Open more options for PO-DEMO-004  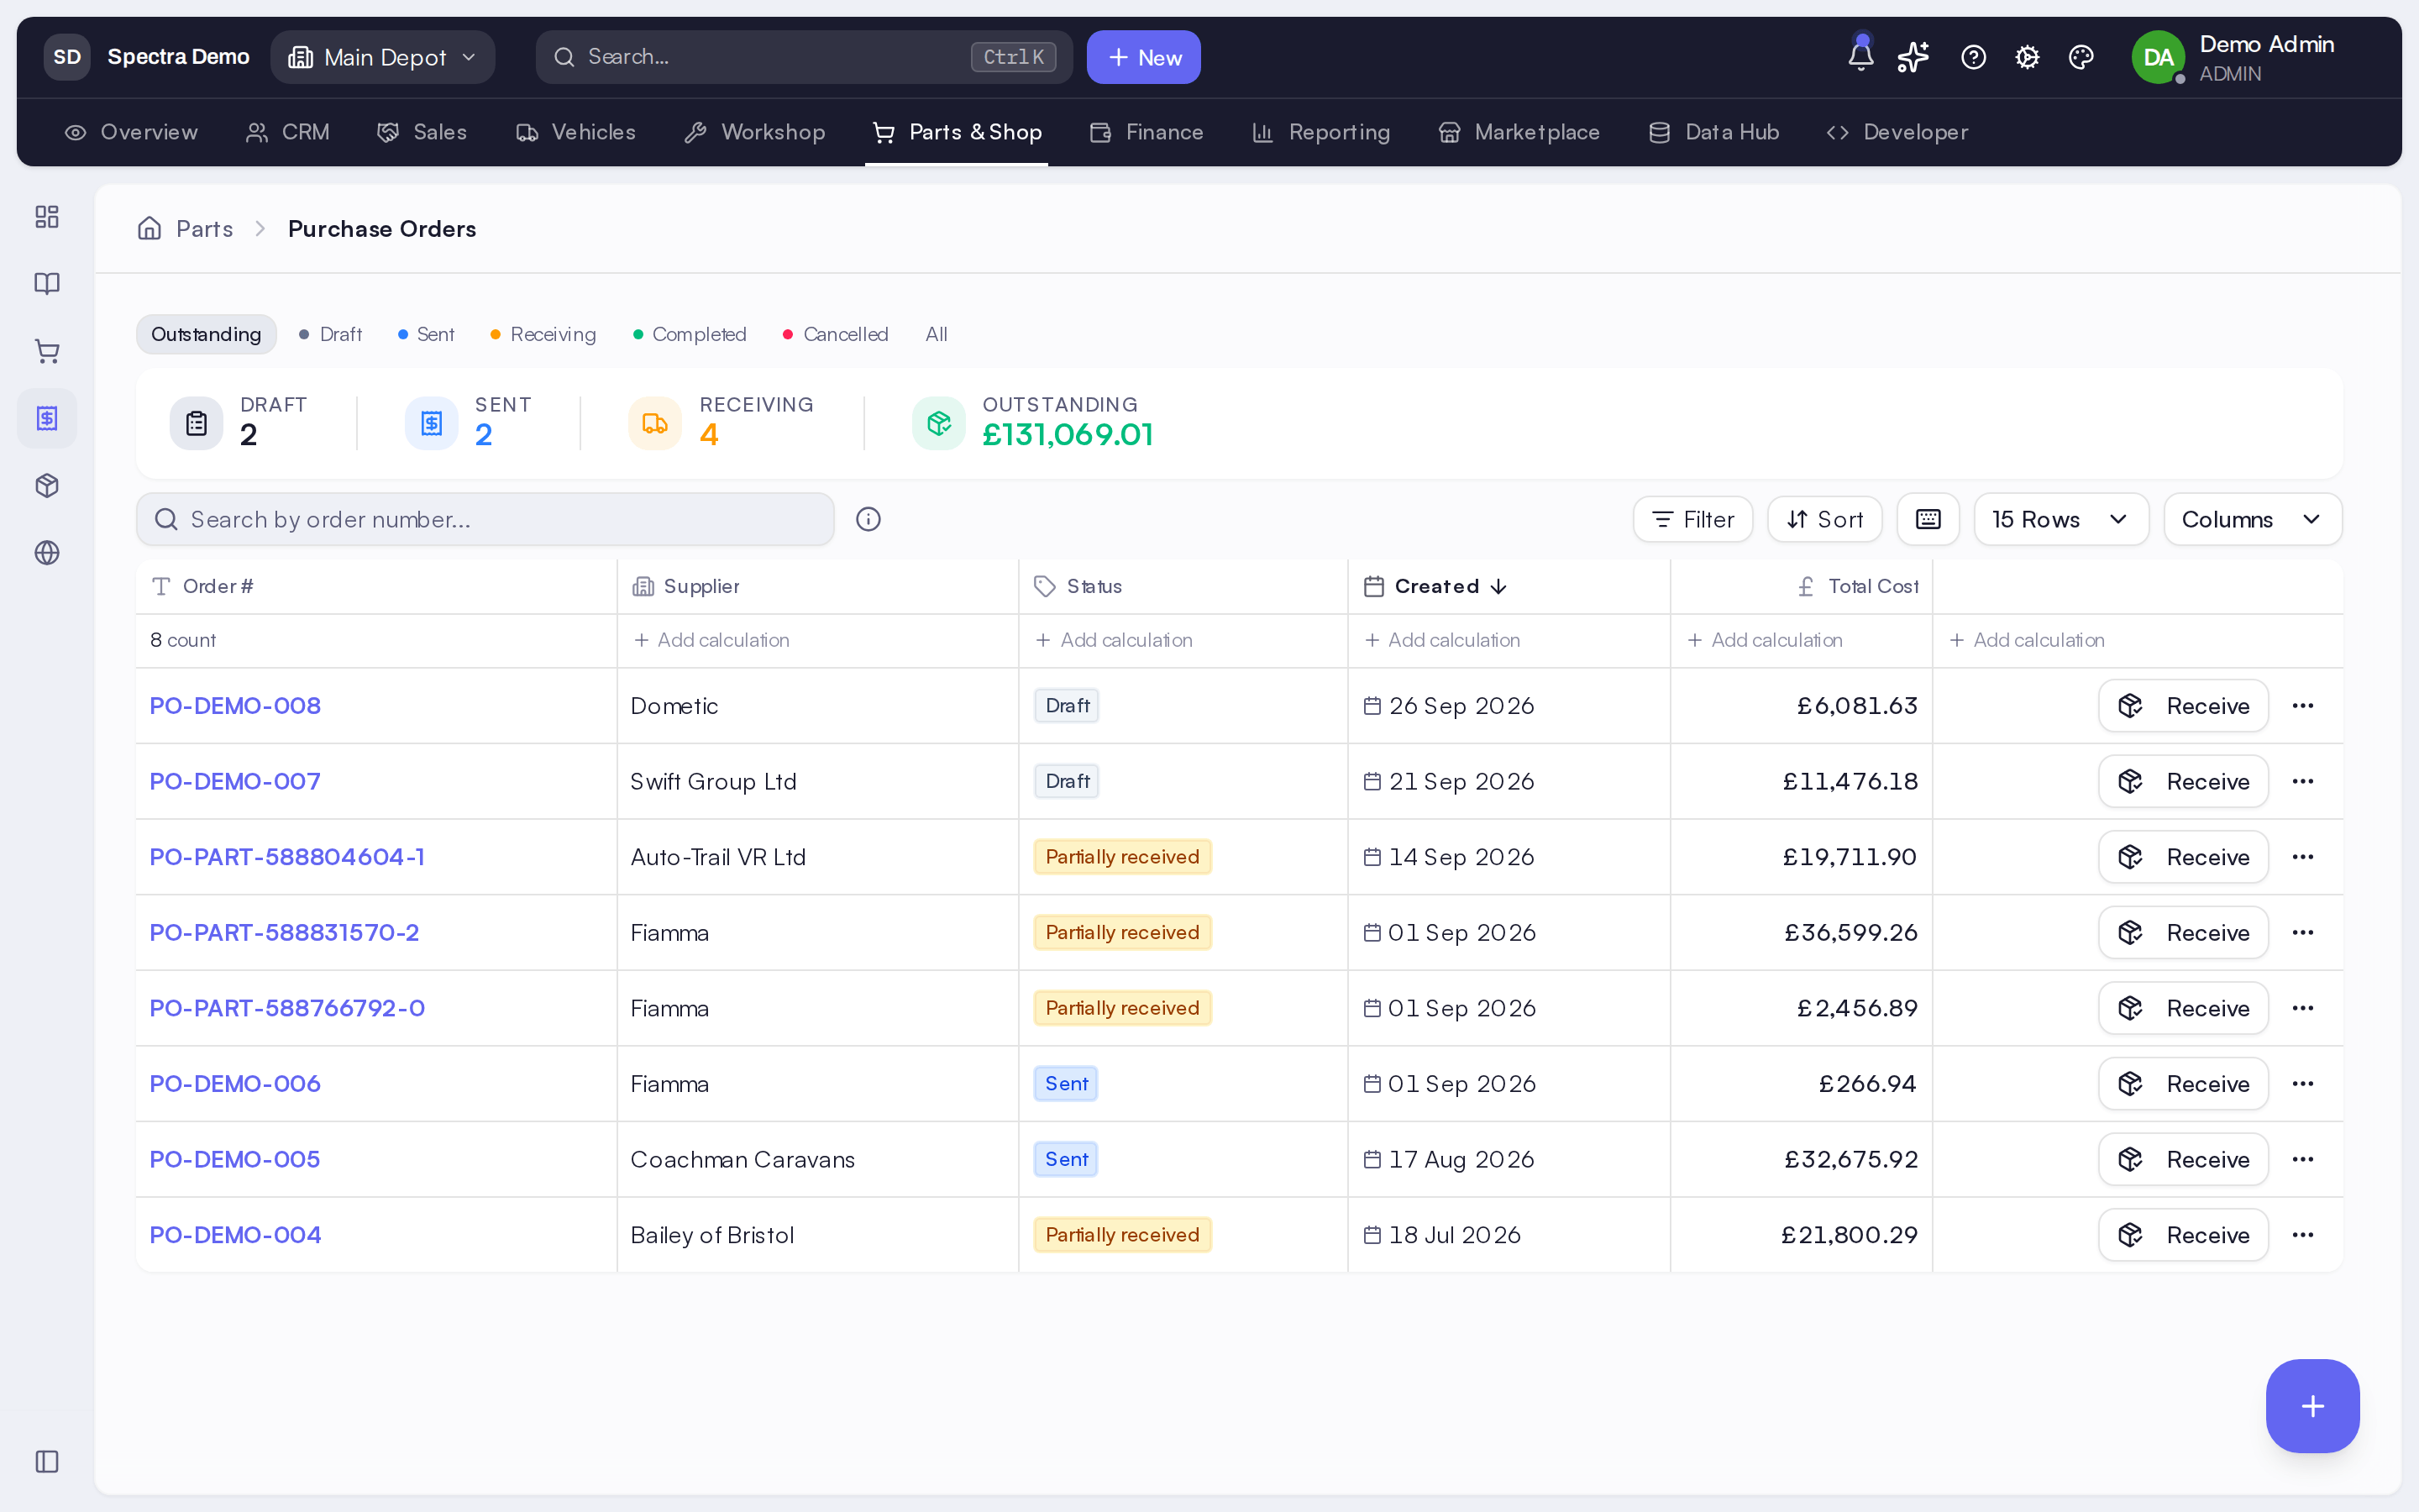[2303, 1235]
